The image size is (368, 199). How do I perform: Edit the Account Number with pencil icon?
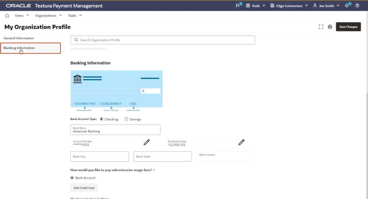(x=147, y=142)
